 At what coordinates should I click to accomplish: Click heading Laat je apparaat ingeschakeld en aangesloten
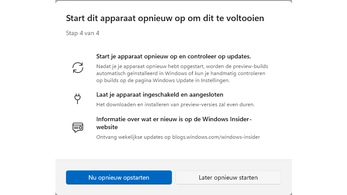(160, 94)
